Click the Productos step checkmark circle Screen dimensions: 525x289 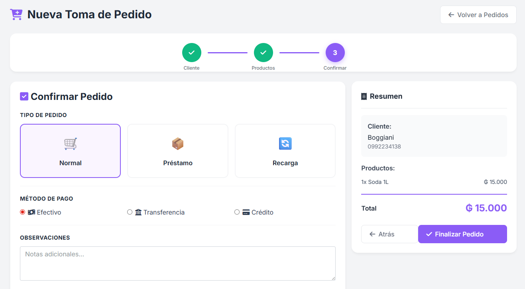pyautogui.click(x=263, y=53)
